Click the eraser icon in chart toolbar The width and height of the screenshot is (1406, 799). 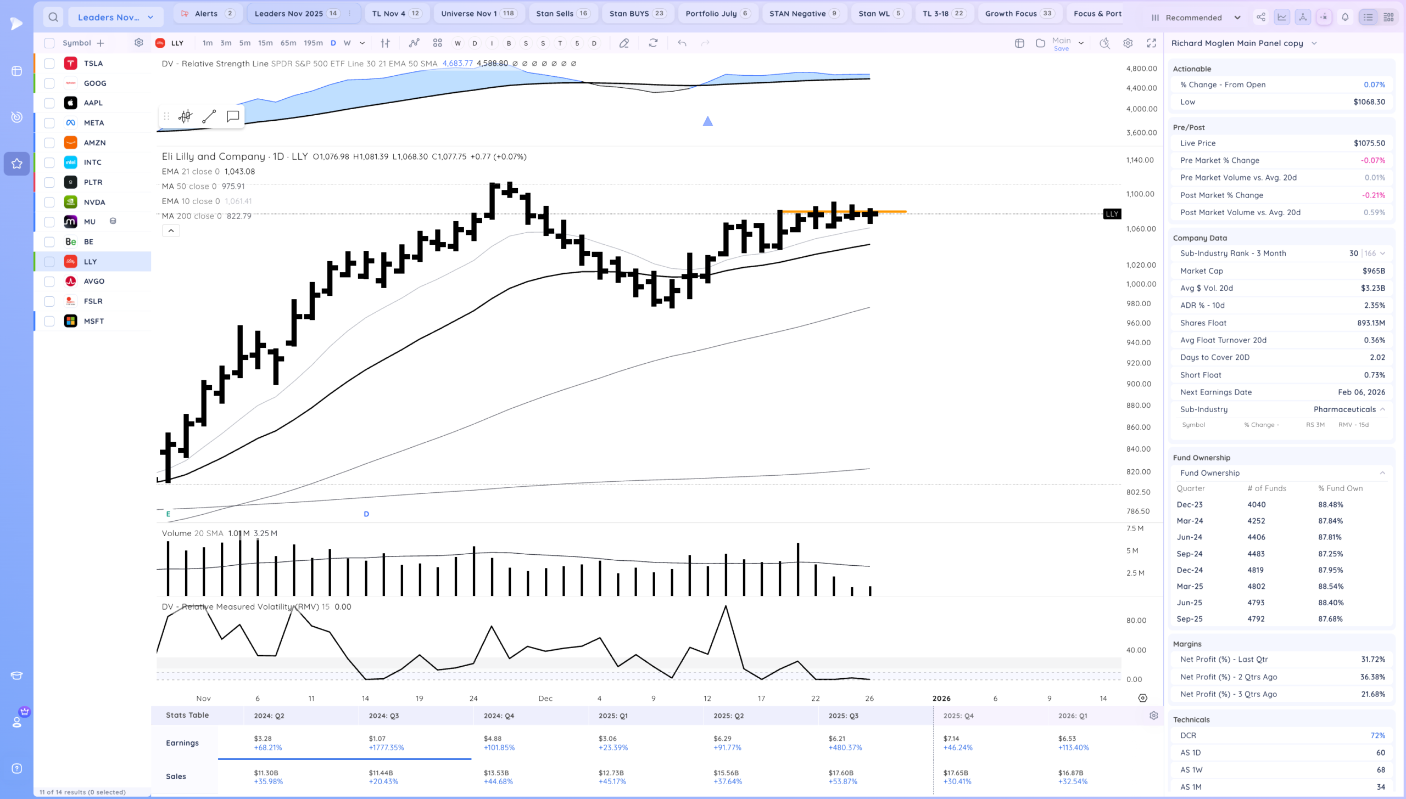pyautogui.click(x=624, y=43)
